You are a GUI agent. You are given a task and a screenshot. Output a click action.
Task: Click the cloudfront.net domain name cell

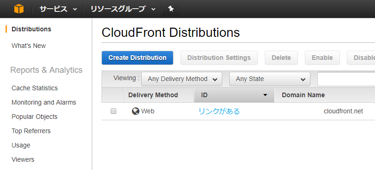click(344, 111)
